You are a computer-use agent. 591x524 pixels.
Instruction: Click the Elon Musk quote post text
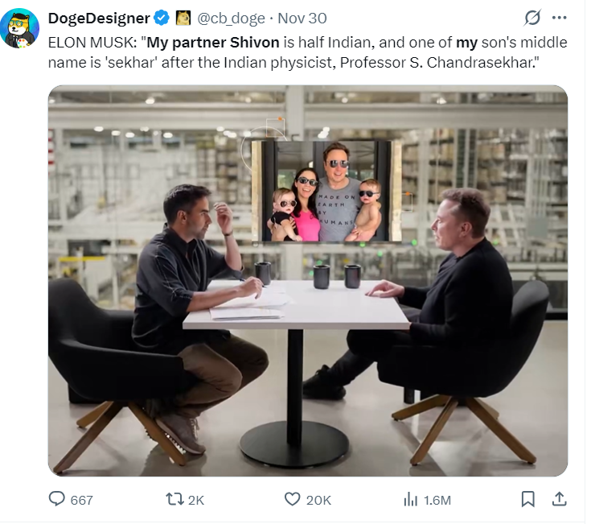[307, 52]
